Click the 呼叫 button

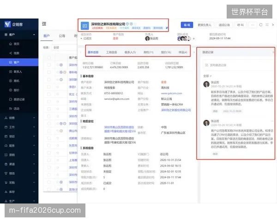(240, 25)
